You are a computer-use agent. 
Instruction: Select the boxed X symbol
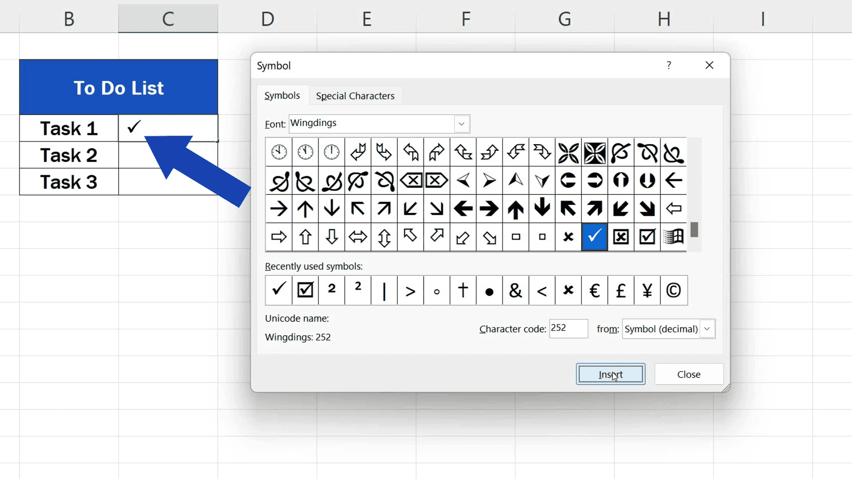620,237
